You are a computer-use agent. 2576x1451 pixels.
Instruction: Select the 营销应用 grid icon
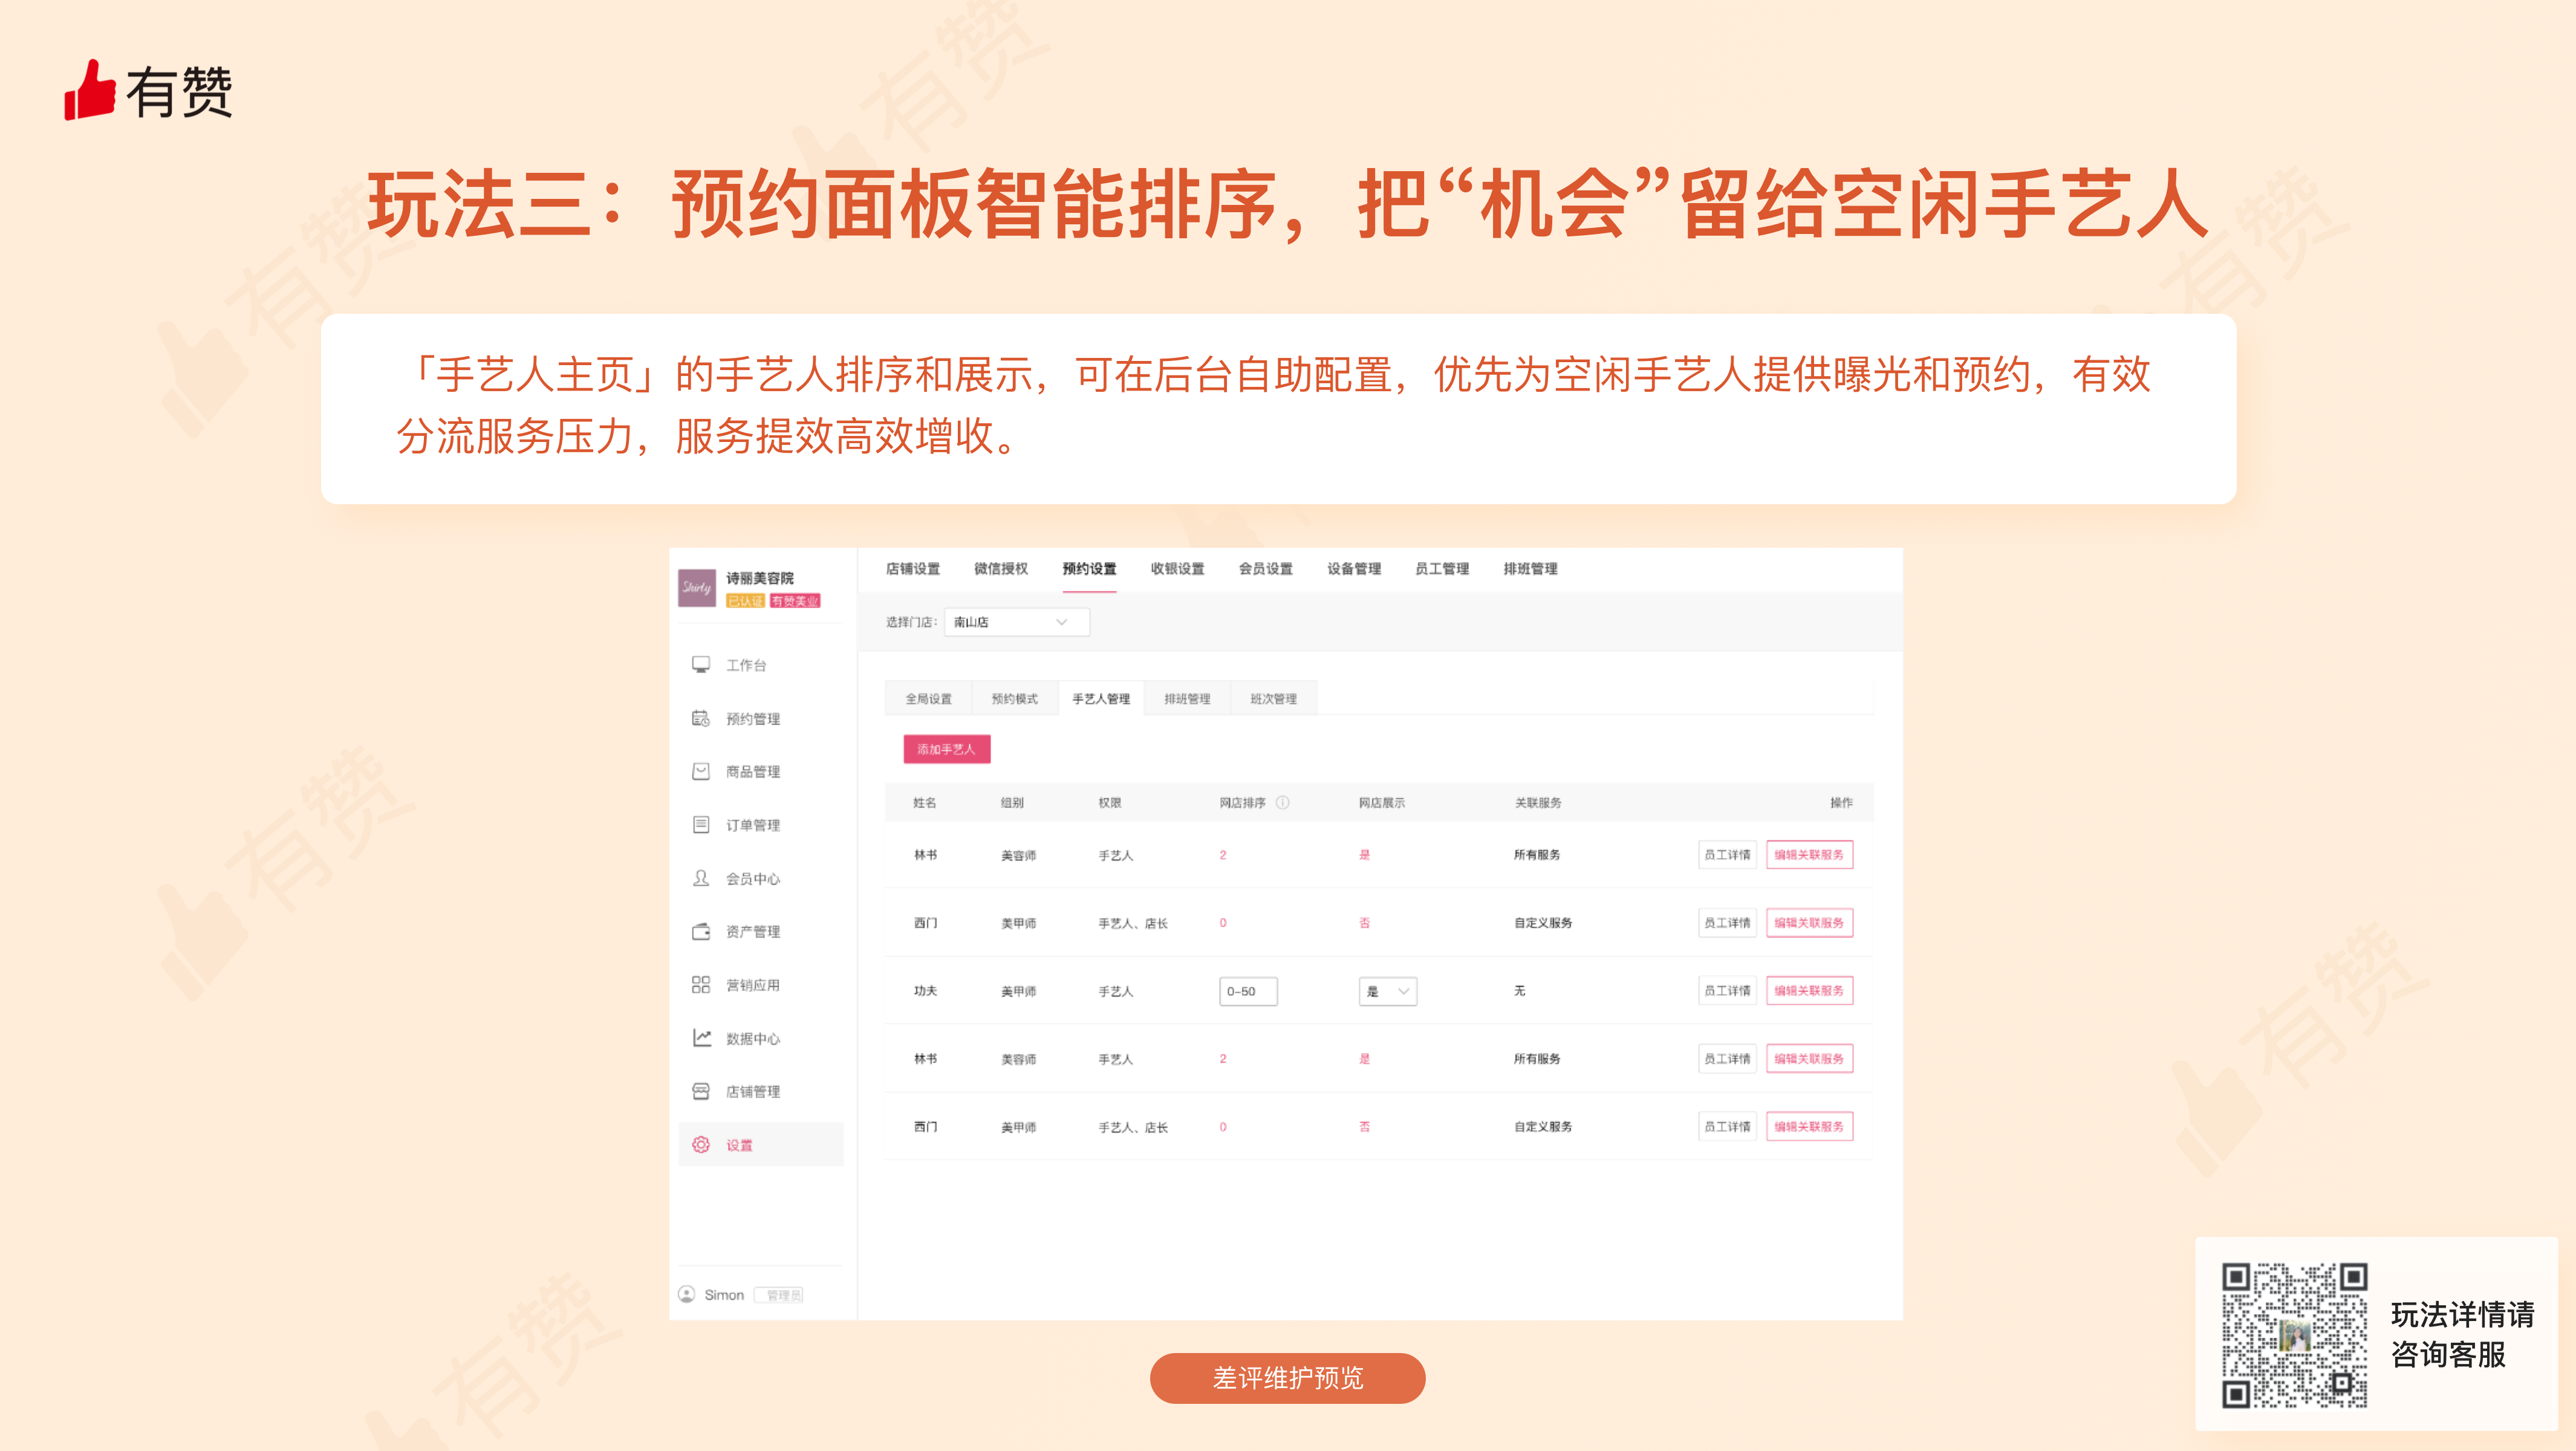[x=701, y=984]
